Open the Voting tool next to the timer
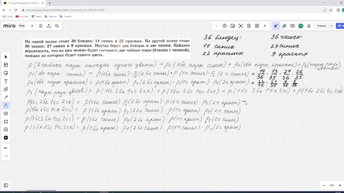The width and height of the screenshot is (344, 193). coord(233,26)
